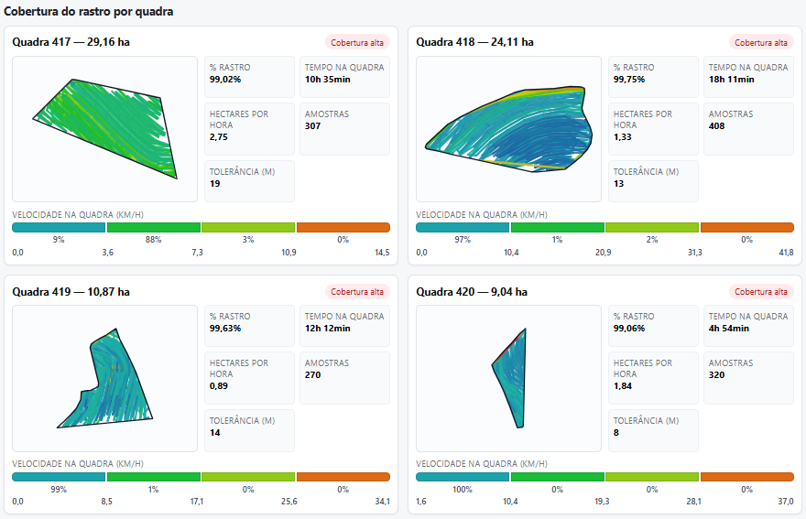Screen dimensions: 806x519
Task: Select the teal 97% speed segment of Quadra 418
Action: 463,227
